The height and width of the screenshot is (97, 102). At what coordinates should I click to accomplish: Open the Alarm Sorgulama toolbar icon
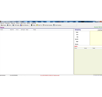pos(54,25)
